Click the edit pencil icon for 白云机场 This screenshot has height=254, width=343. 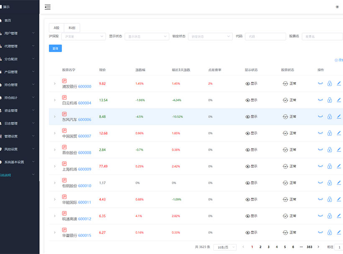point(339,100)
